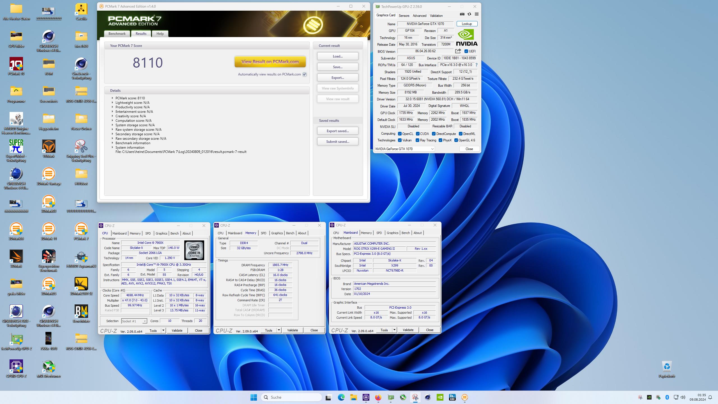The height and width of the screenshot is (404, 718).
Task: Toggle Automatically view results on PCMark.com
Action: (x=305, y=74)
